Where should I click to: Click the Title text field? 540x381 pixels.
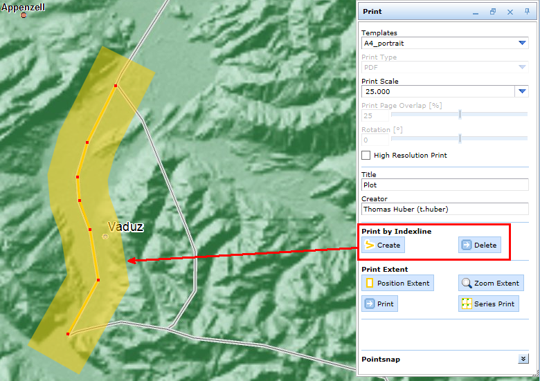click(x=444, y=185)
